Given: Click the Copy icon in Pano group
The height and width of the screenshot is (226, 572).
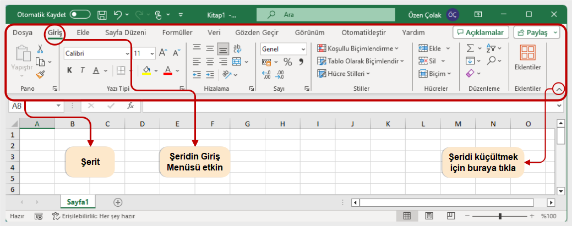Looking at the screenshot, I should coord(40,62).
